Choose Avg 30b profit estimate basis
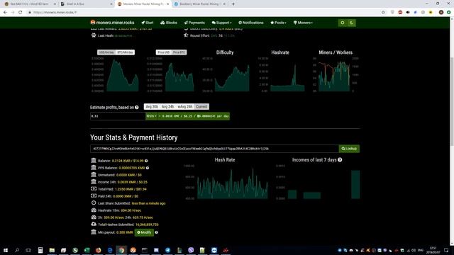Screen dimensions: 454x255 tap(152, 107)
